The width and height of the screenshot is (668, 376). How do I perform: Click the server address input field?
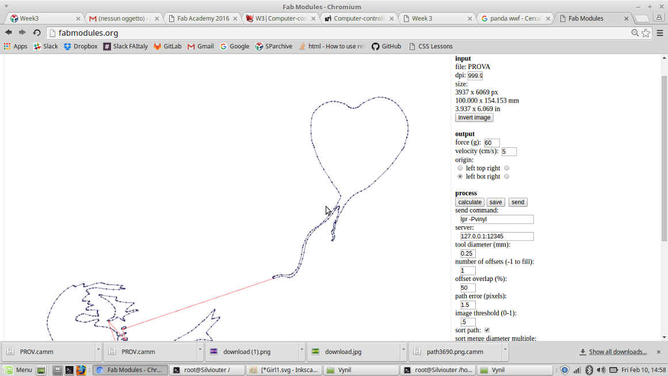tap(497, 236)
